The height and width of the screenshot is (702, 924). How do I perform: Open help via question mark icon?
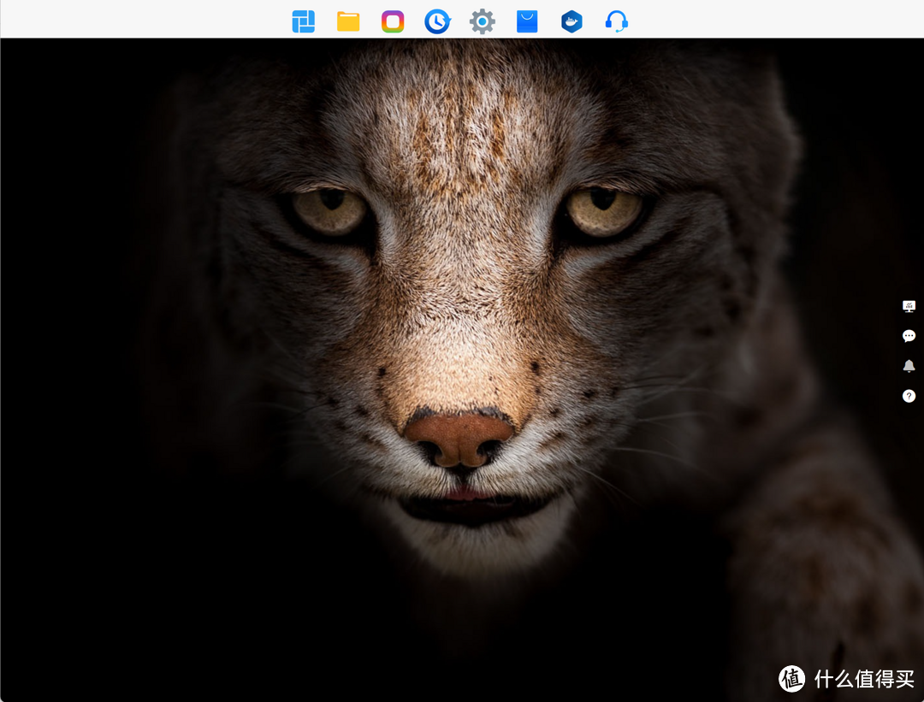click(909, 396)
